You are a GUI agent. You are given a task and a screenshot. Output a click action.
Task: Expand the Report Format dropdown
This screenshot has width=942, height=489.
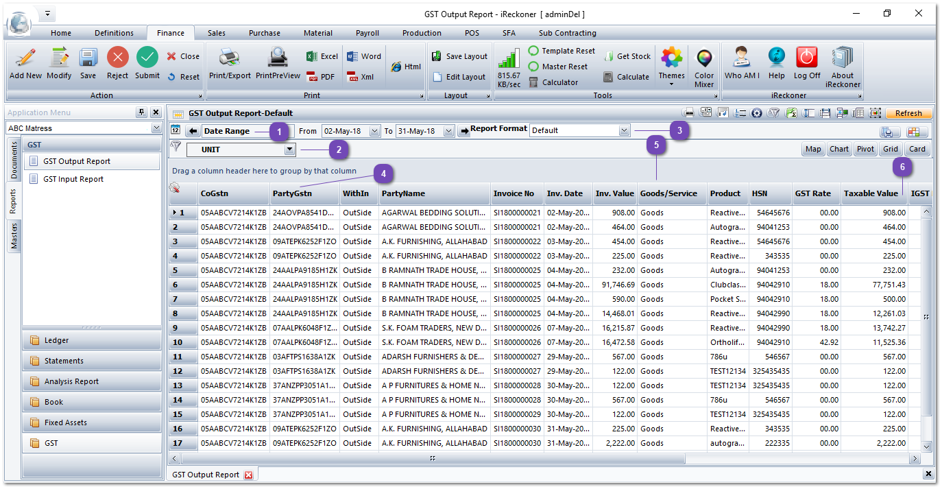pyautogui.click(x=624, y=130)
